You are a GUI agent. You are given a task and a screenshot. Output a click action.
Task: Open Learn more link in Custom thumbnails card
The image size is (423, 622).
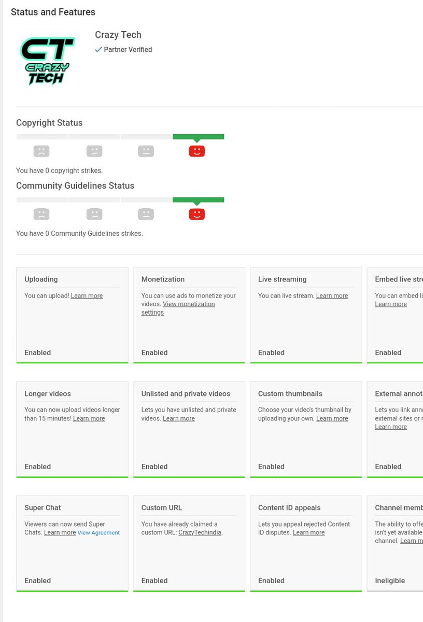(x=332, y=418)
